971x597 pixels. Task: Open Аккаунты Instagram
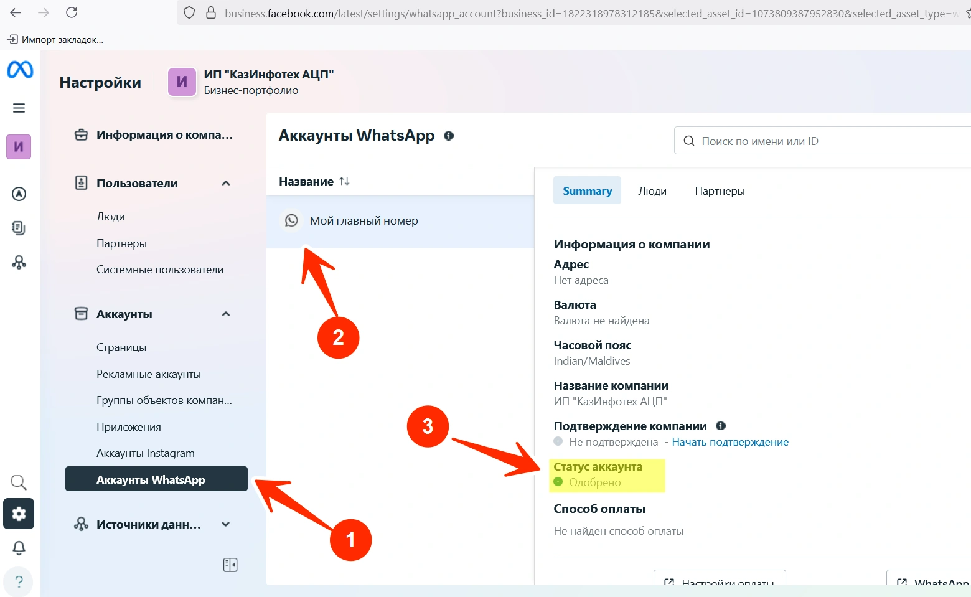[x=146, y=453]
